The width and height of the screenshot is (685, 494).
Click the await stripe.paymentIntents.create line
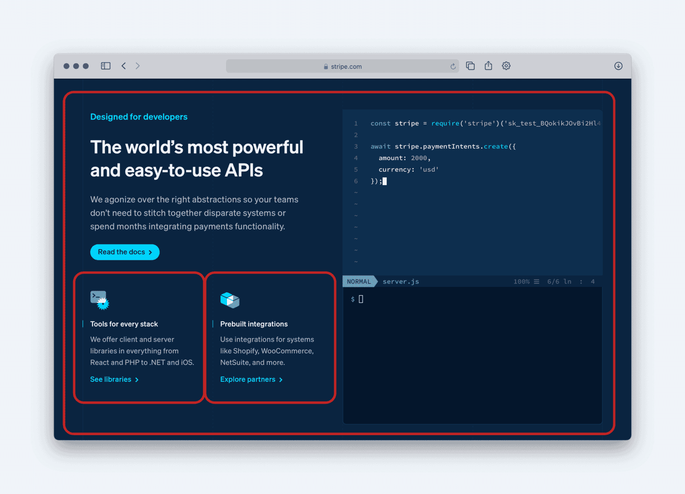tap(443, 146)
